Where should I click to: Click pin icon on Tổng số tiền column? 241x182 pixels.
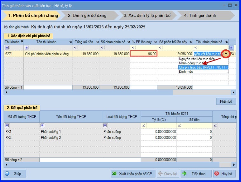[96, 42]
